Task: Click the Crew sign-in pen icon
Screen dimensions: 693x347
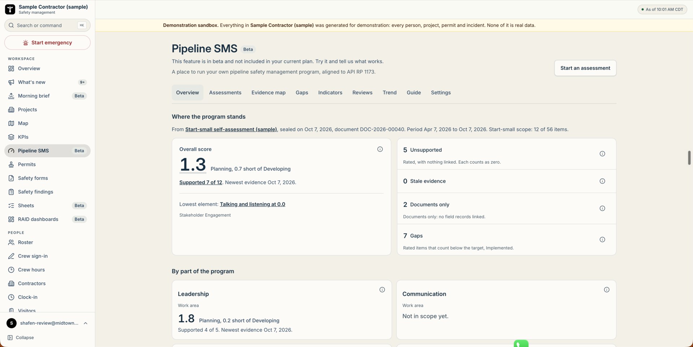Action: pyautogui.click(x=11, y=256)
